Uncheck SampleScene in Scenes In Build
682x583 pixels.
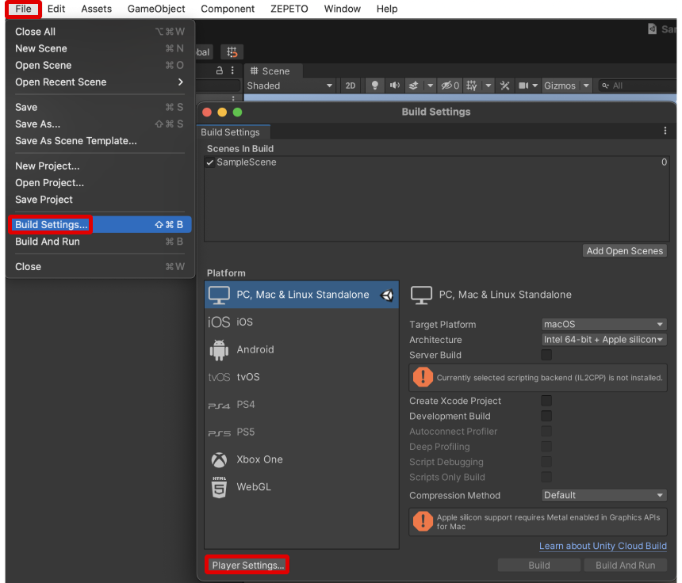[210, 162]
